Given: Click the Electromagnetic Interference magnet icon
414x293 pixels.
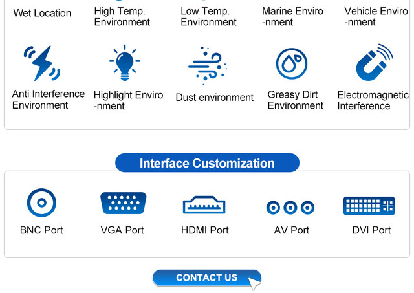Looking at the screenshot, I should (375, 62).
